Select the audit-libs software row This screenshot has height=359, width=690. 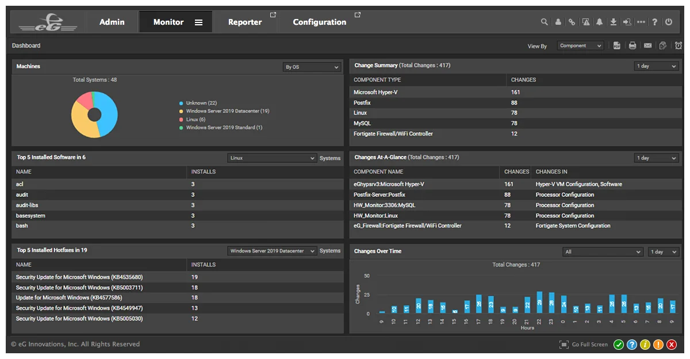(x=178, y=205)
